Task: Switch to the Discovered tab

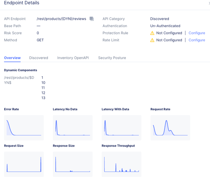Action: point(39,58)
